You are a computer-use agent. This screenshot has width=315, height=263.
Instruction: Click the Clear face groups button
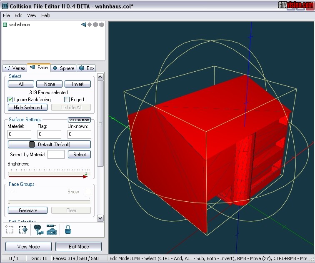[71, 210]
